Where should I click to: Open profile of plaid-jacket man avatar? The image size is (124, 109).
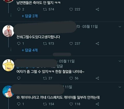coord(8,31)
